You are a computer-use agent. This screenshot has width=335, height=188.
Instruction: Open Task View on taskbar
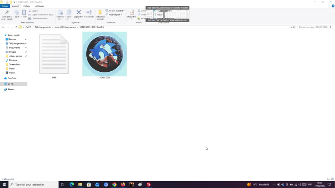[63, 185]
